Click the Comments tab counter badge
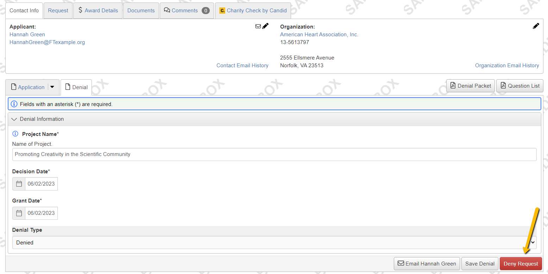This screenshot has width=548, height=274. coord(206,11)
